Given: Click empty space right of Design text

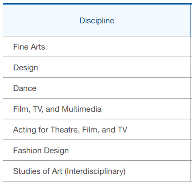Looking at the screenshot, I should [114, 67].
